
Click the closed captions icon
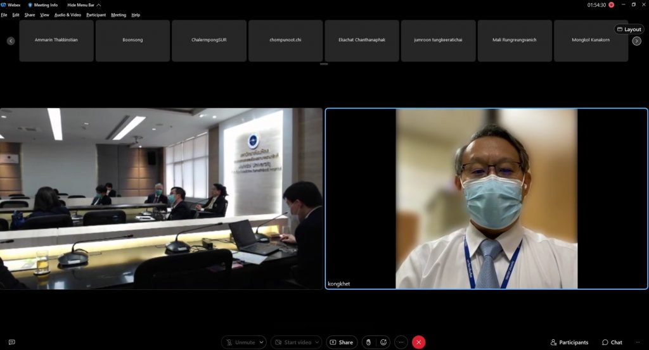coord(11,342)
